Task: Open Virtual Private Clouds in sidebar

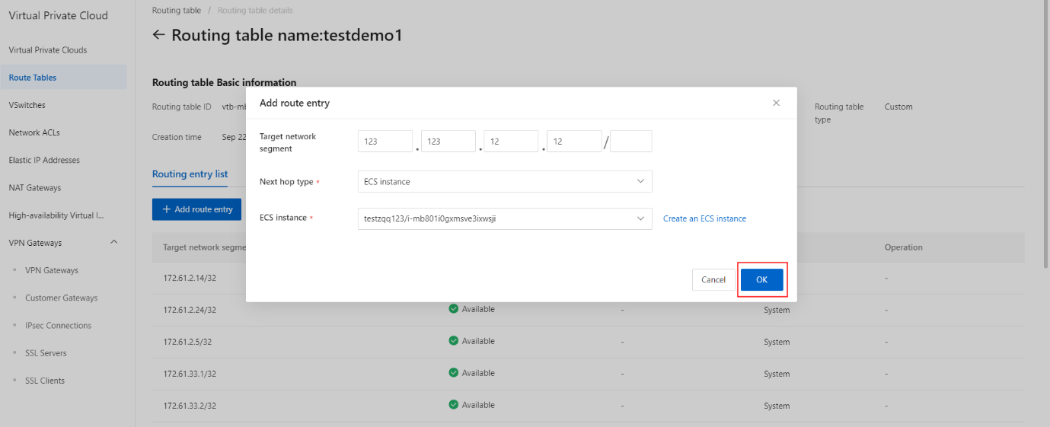Action: 48,50
